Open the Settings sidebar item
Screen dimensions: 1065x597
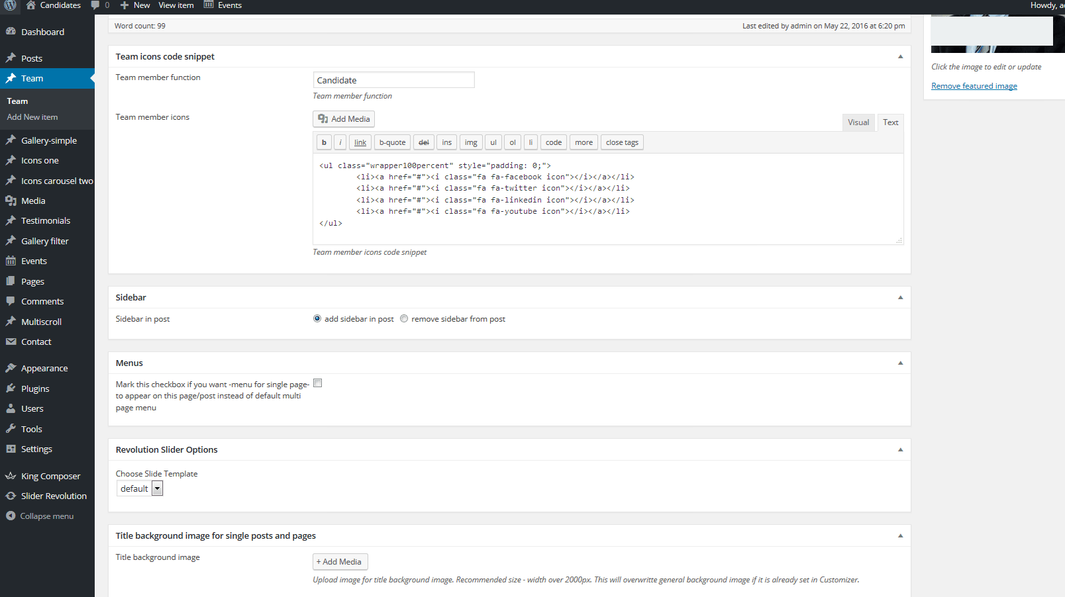[36, 449]
